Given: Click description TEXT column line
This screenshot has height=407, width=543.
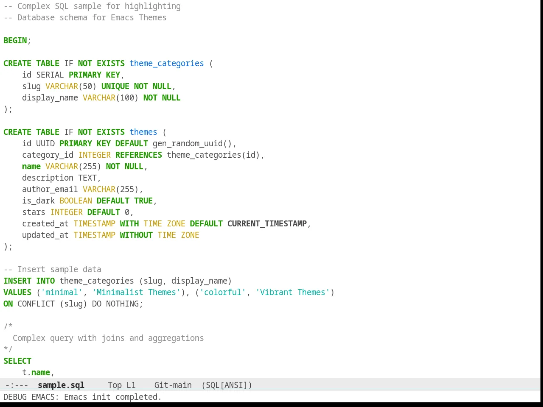Looking at the screenshot, I should [62, 178].
